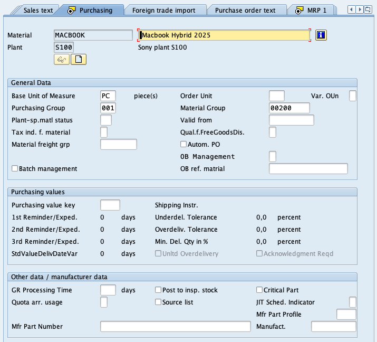Click the Shipping Instr. label

pyautogui.click(x=177, y=205)
